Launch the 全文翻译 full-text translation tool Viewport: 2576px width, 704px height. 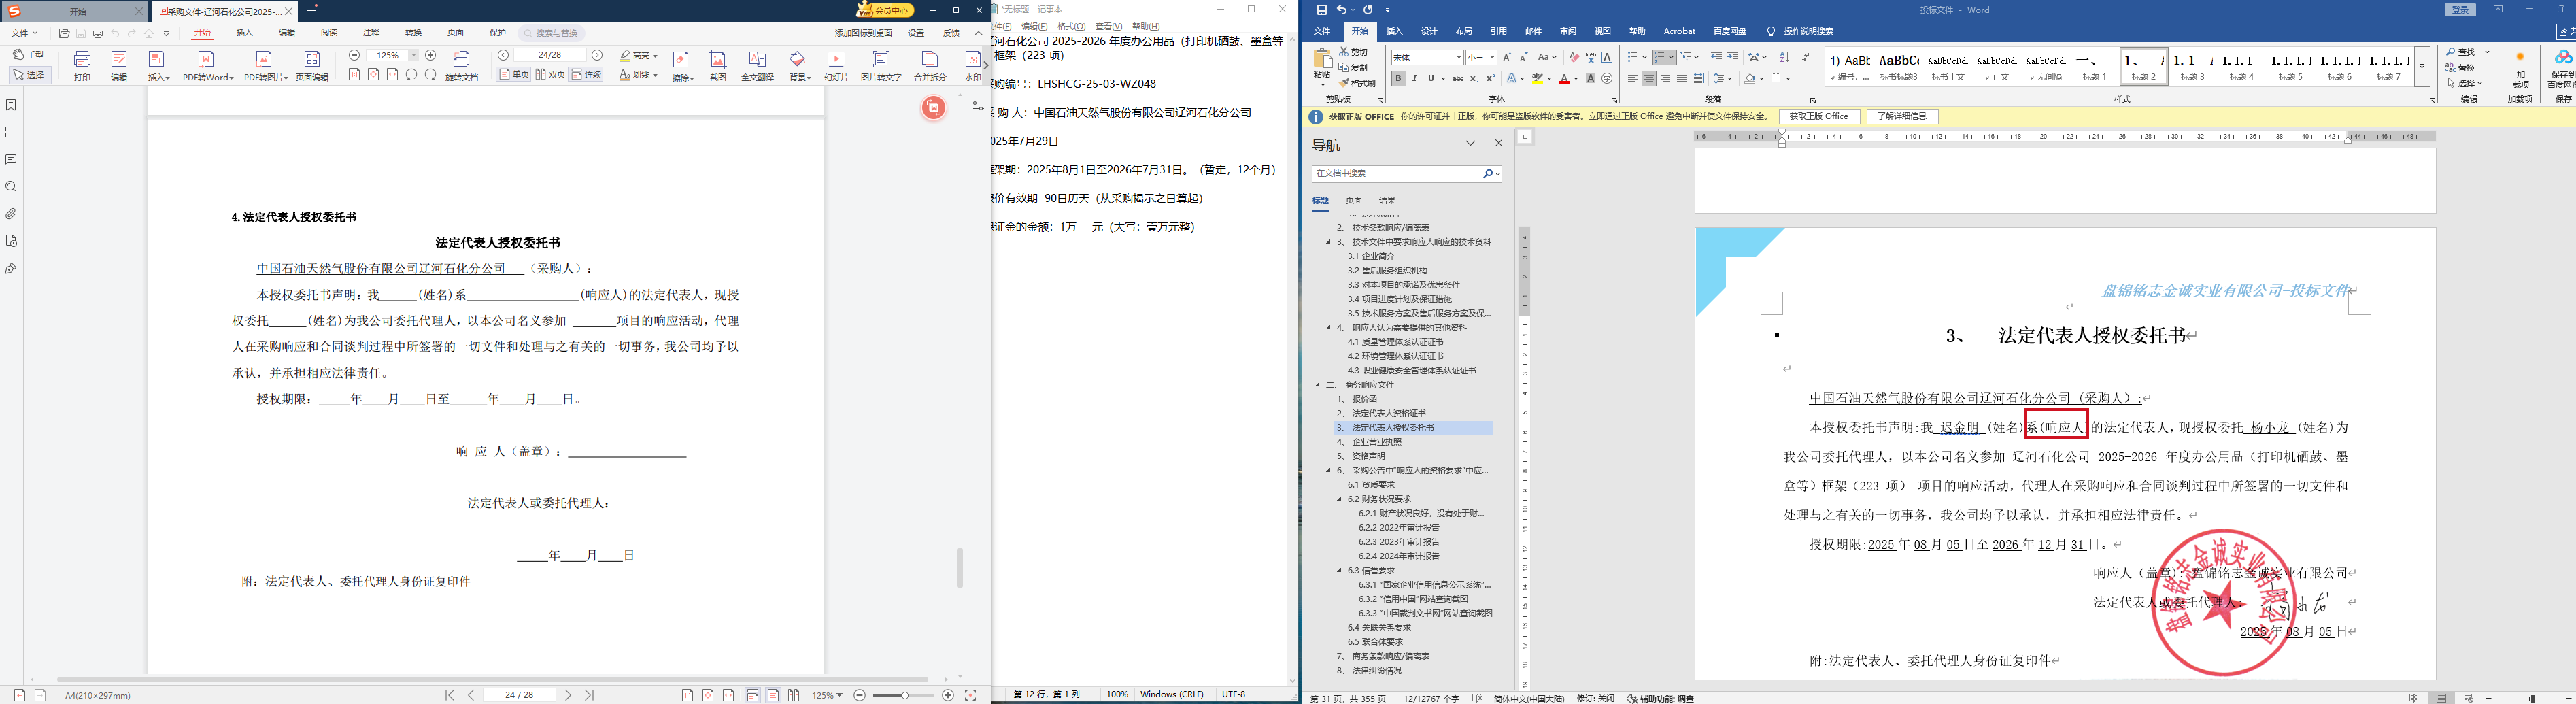(x=757, y=65)
